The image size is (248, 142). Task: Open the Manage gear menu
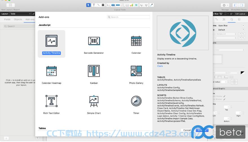(x=225, y=5)
